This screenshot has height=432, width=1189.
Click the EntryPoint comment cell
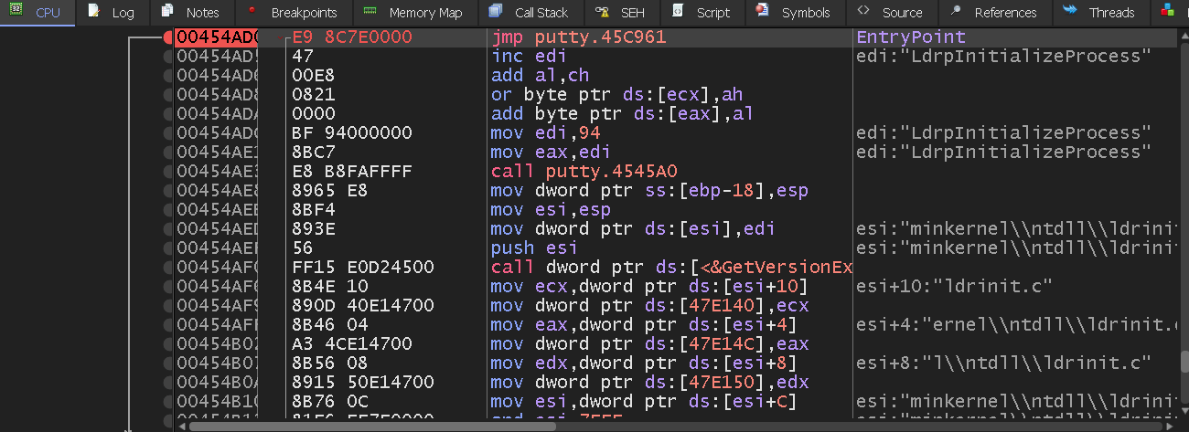point(910,37)
